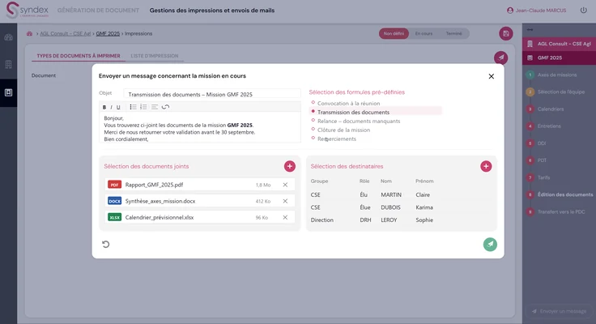
Task: Apply text alignment in message editor
Action: tap(155, 107)
